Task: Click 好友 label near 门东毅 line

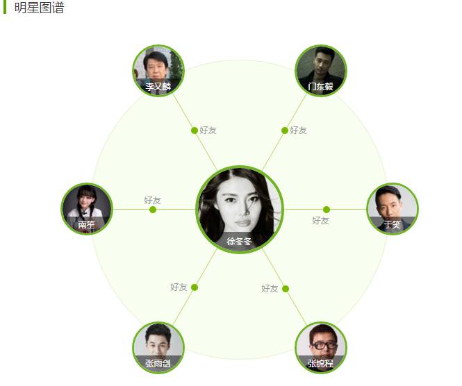Action: pos(299,130)
